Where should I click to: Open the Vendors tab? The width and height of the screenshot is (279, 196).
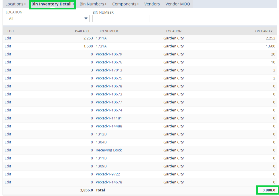coord(152,4)
